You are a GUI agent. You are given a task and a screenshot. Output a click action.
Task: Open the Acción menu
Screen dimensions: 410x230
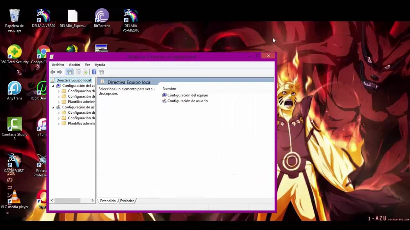point(74,65)
